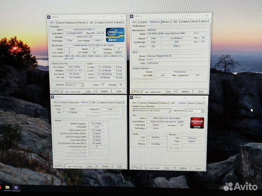Select CPU tab in the Mainboard window
This screenshot has width=262, height=196.
point(135,22)
